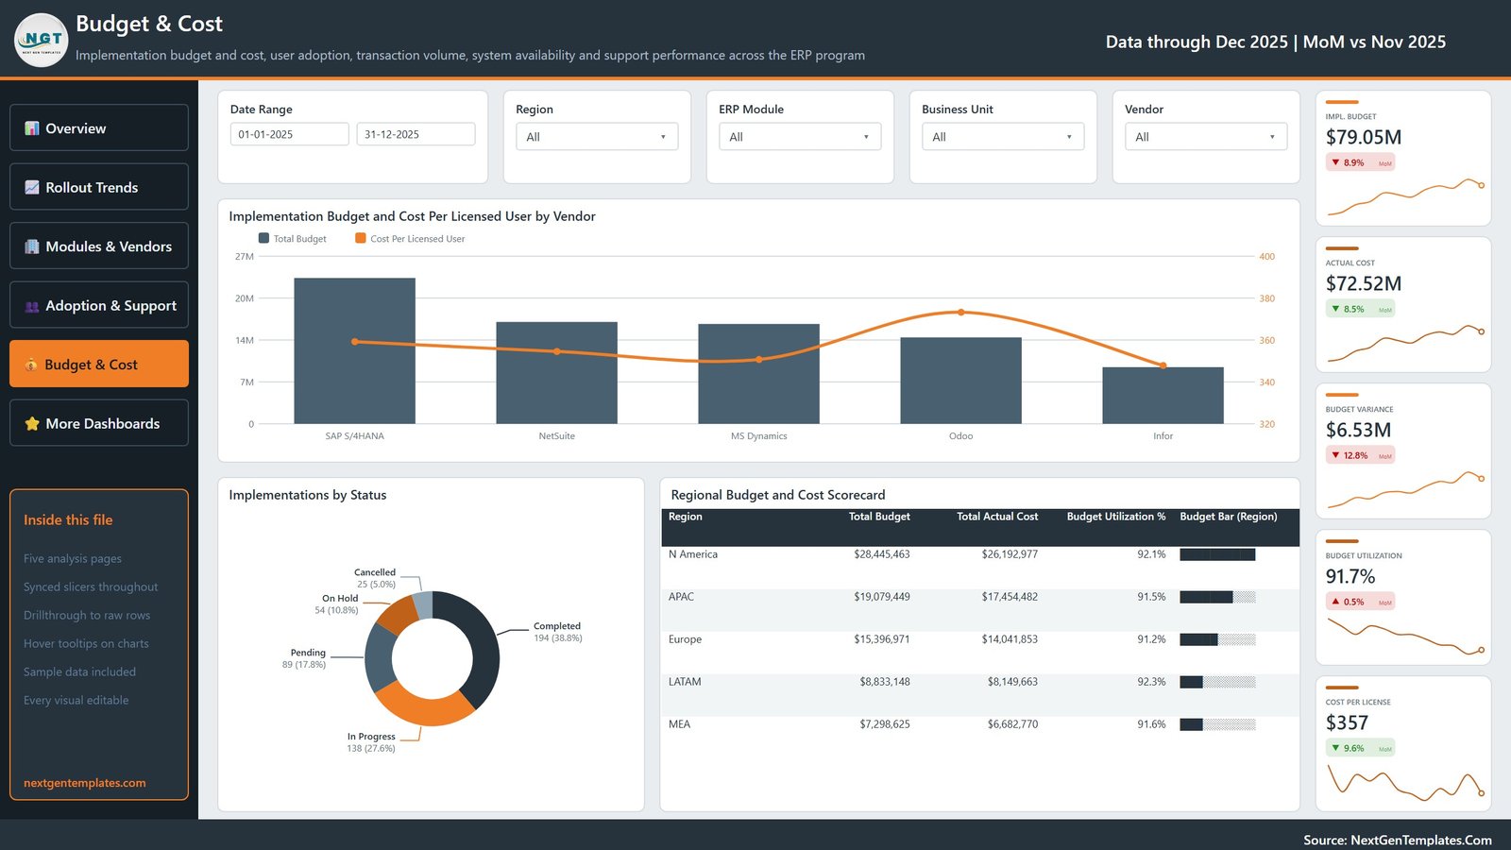
Task: Click the green down arrow on Actual Cost card
Action: point(1335,309)
